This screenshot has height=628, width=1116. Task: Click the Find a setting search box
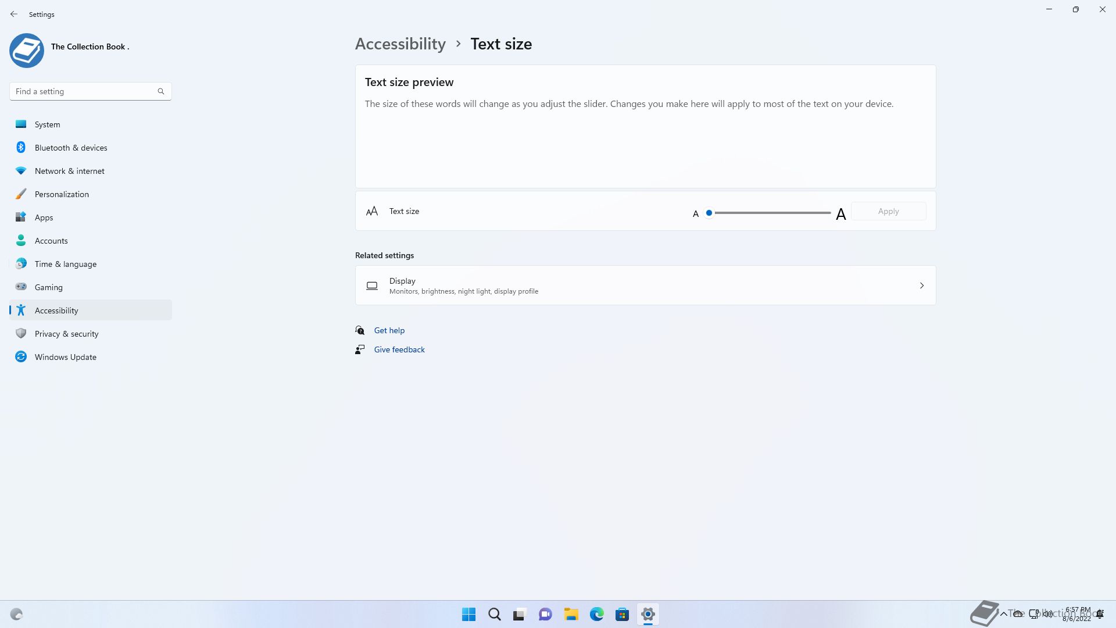pos(84,91)
